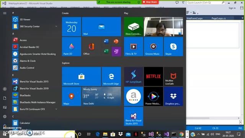Image resolution: width=245 pixels, height=138 pixels.
Task: Open File Explorer from the taskbar
Action: point(105,134)
